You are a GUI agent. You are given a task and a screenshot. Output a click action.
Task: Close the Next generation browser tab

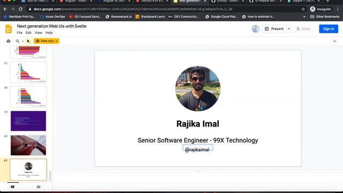[205, 1]
